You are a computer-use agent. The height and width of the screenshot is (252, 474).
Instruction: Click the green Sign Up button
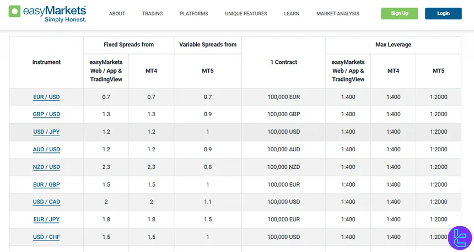click(x=400, y=14)
